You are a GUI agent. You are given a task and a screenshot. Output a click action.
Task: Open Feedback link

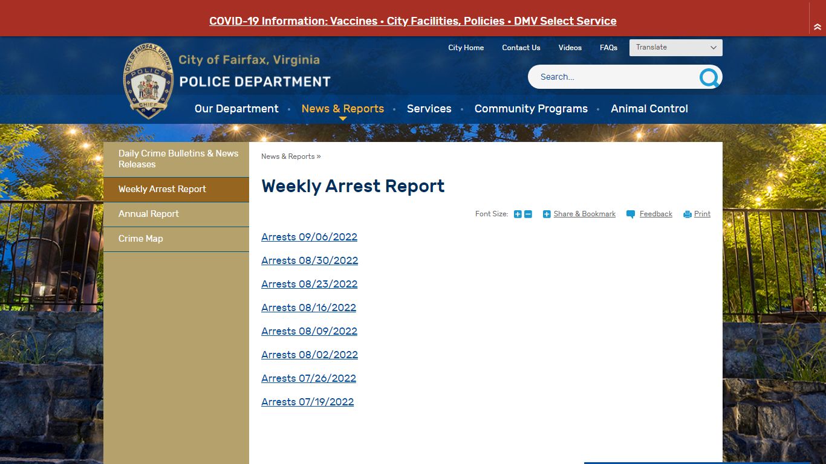click(x=656, y=214)
